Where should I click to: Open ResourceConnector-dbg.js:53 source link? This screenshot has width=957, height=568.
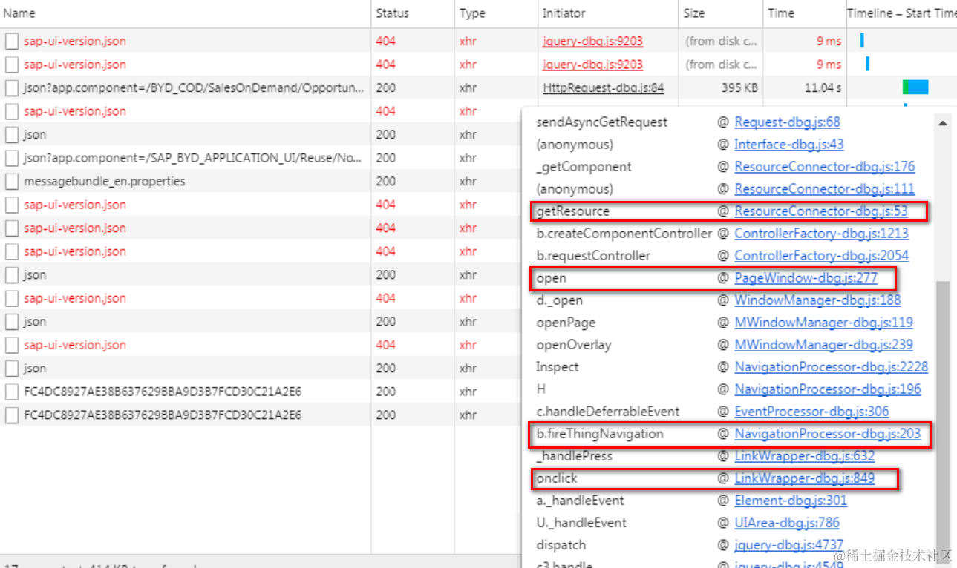tap(821, 211)
